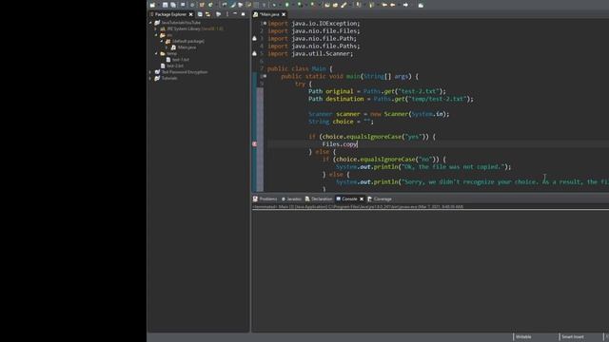Collapse the main method fold toggle
The image size is (609, 342).
[265, 76]
